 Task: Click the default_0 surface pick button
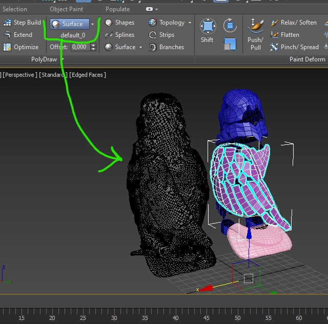pyautogui.click(x=73, y=35)
